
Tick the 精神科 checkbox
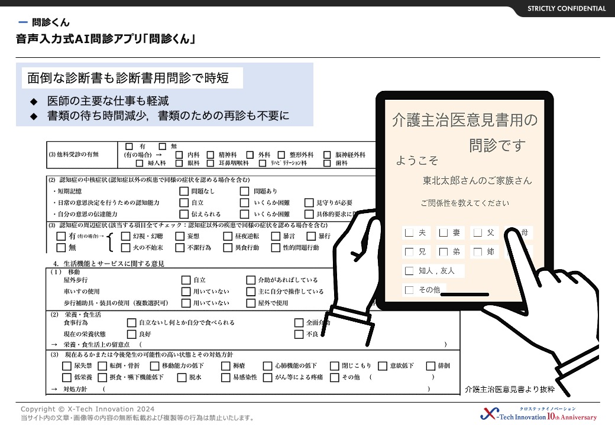point(211,155)
